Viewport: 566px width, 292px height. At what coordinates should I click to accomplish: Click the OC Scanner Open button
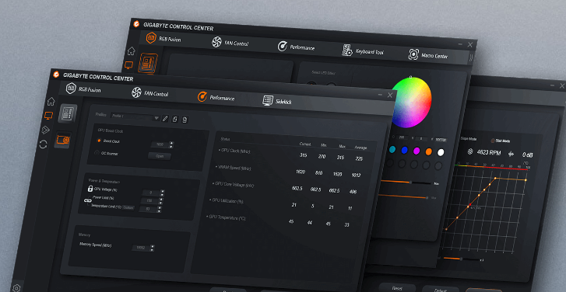pyautogui.click(x=160, y=156)
